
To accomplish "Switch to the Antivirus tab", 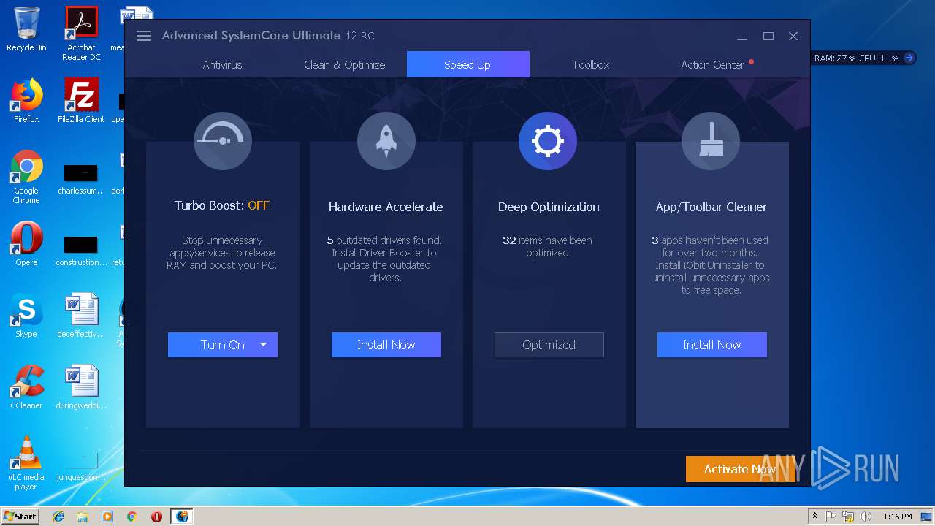I will [222, 65].
